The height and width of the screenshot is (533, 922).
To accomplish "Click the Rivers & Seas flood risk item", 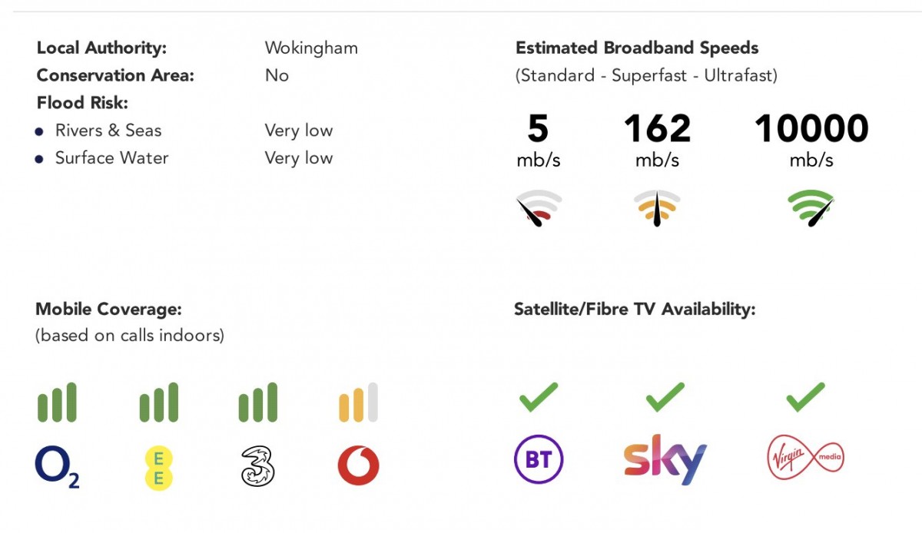I will pyautogui.click(x=108, y=131).
